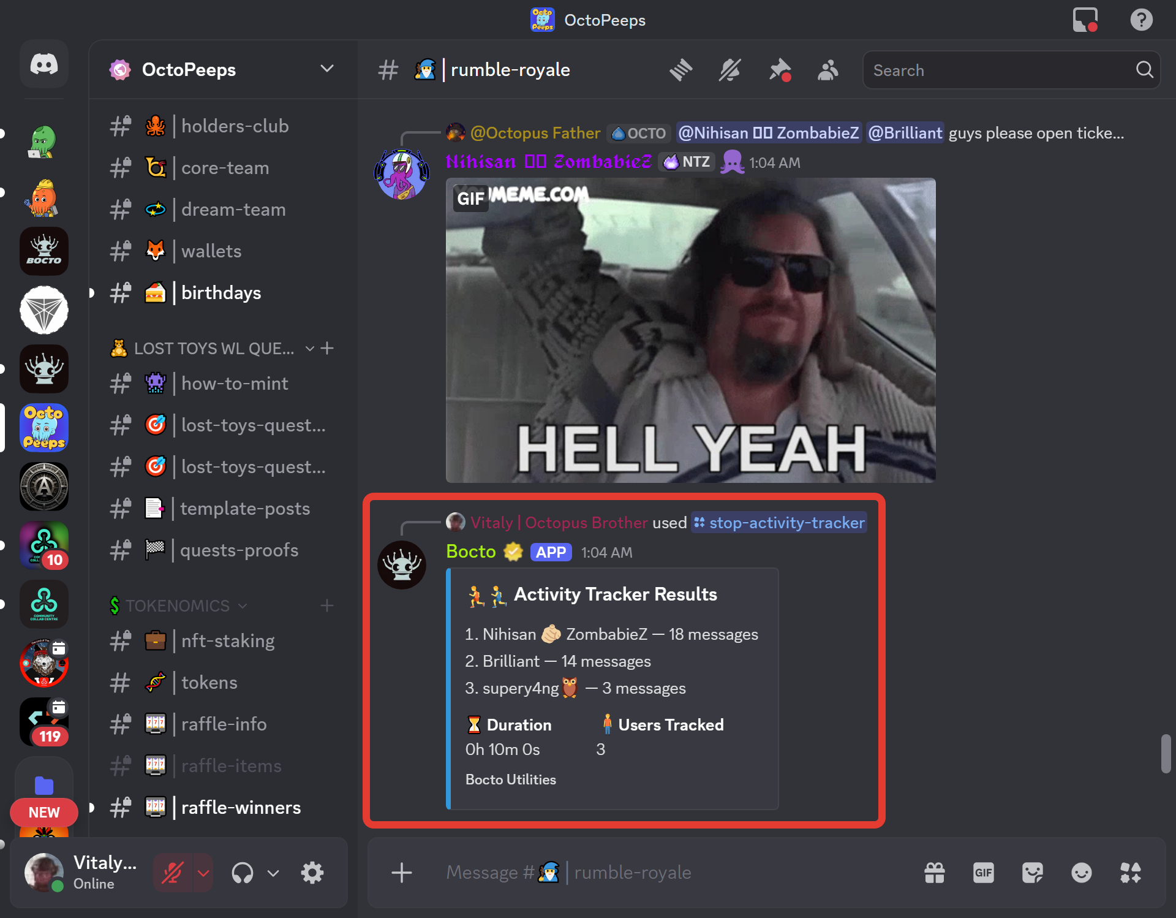
Task: Open the sticker picker icon
Action: [1032, 872]
